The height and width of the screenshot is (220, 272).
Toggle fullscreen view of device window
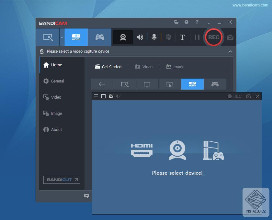coord(103,96)
